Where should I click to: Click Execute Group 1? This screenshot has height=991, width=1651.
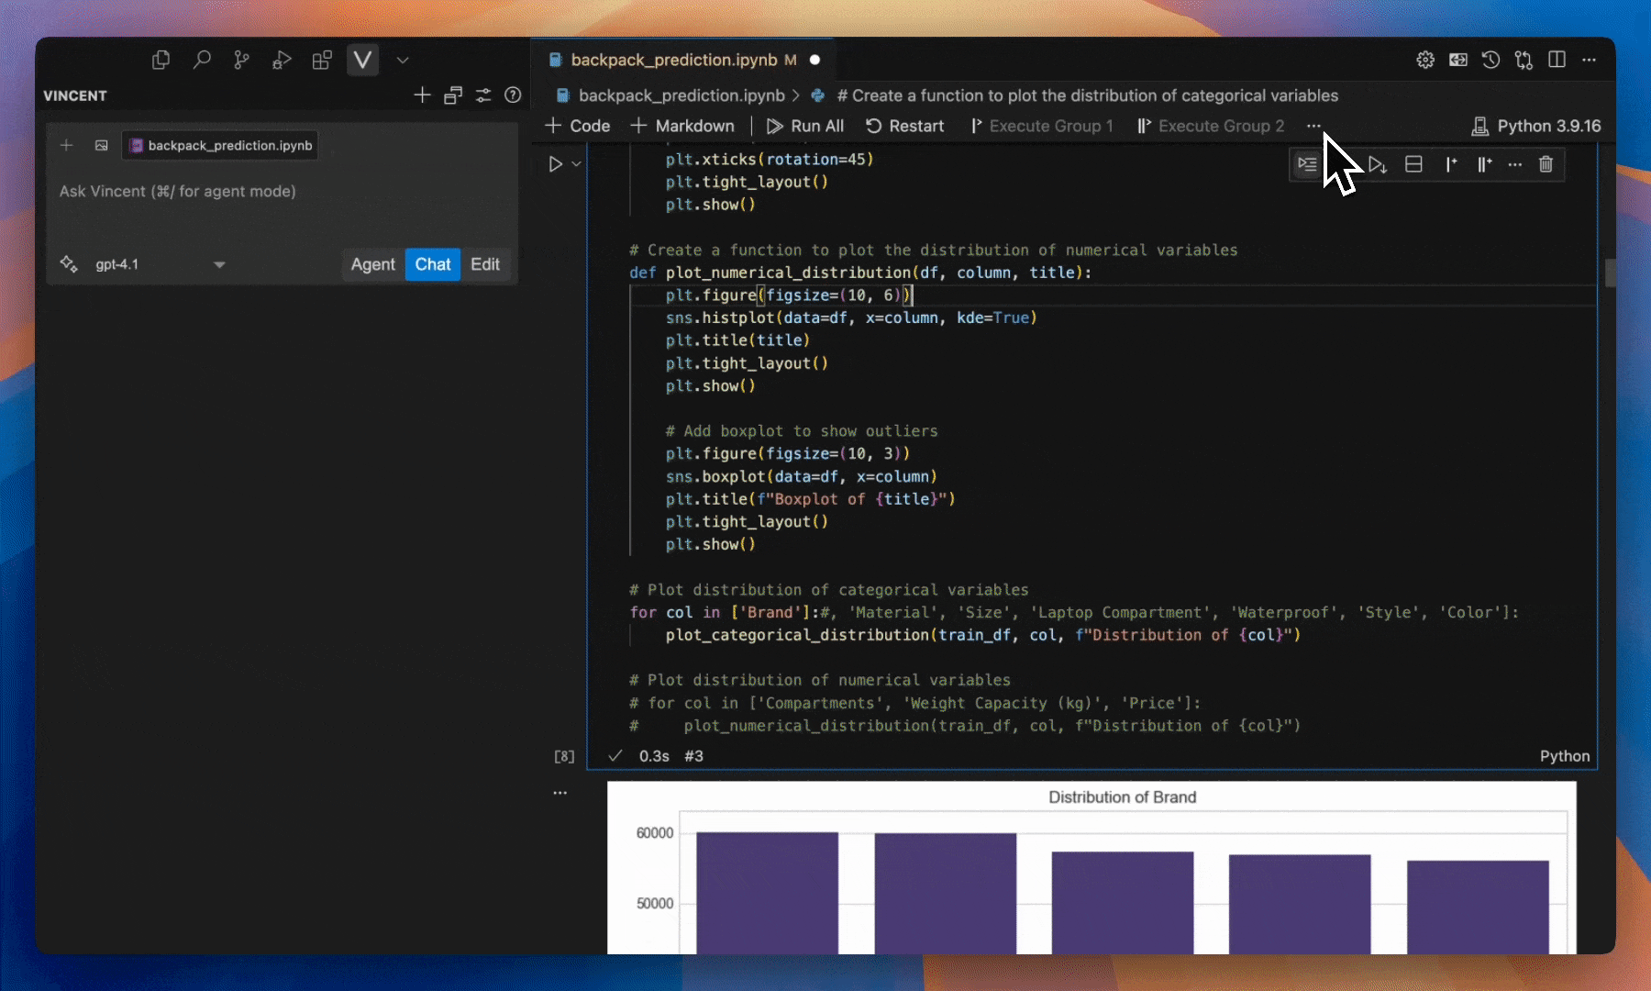[1042, 126]
